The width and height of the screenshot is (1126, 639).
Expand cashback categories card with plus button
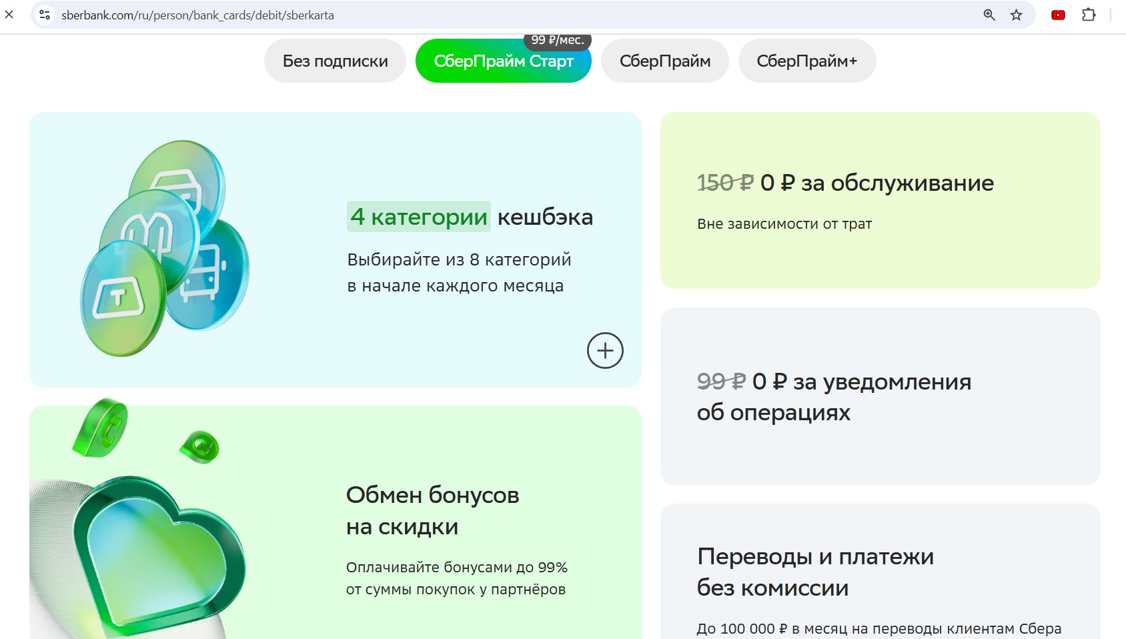point(605,350)
